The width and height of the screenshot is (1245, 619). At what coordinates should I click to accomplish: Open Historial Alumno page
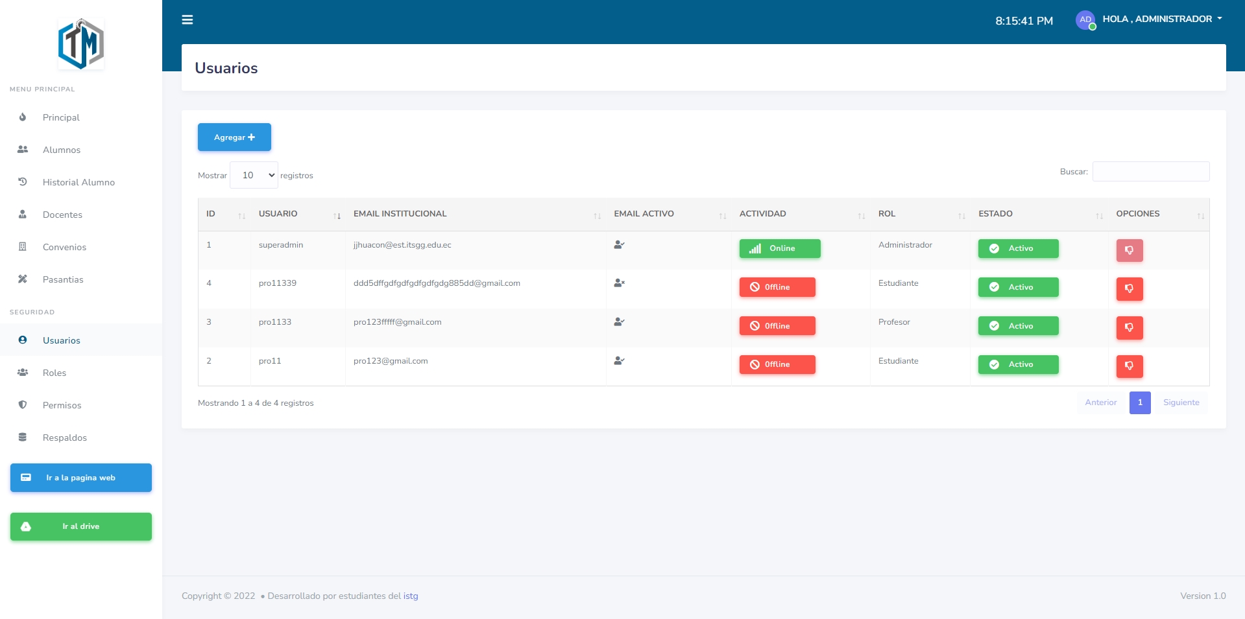point(81,182)
